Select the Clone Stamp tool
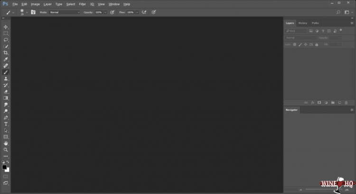Image resolution: width=356 pixels, height=194 pixels. (6, 79)
